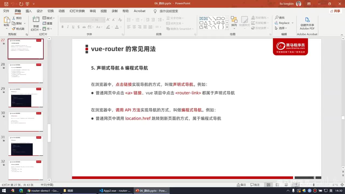Toggle center text alignment
Screen dimensions: 345x194
(134, 27)
